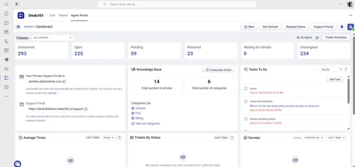Open the Support Portal button

pos(323,27)
